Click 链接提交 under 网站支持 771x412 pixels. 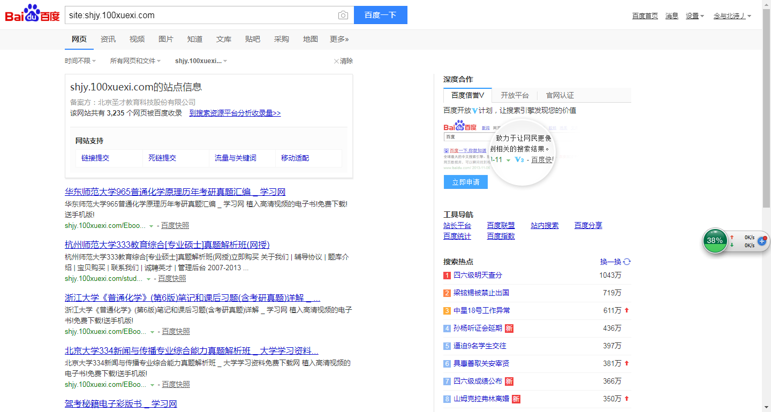click(x=95, y=158)
